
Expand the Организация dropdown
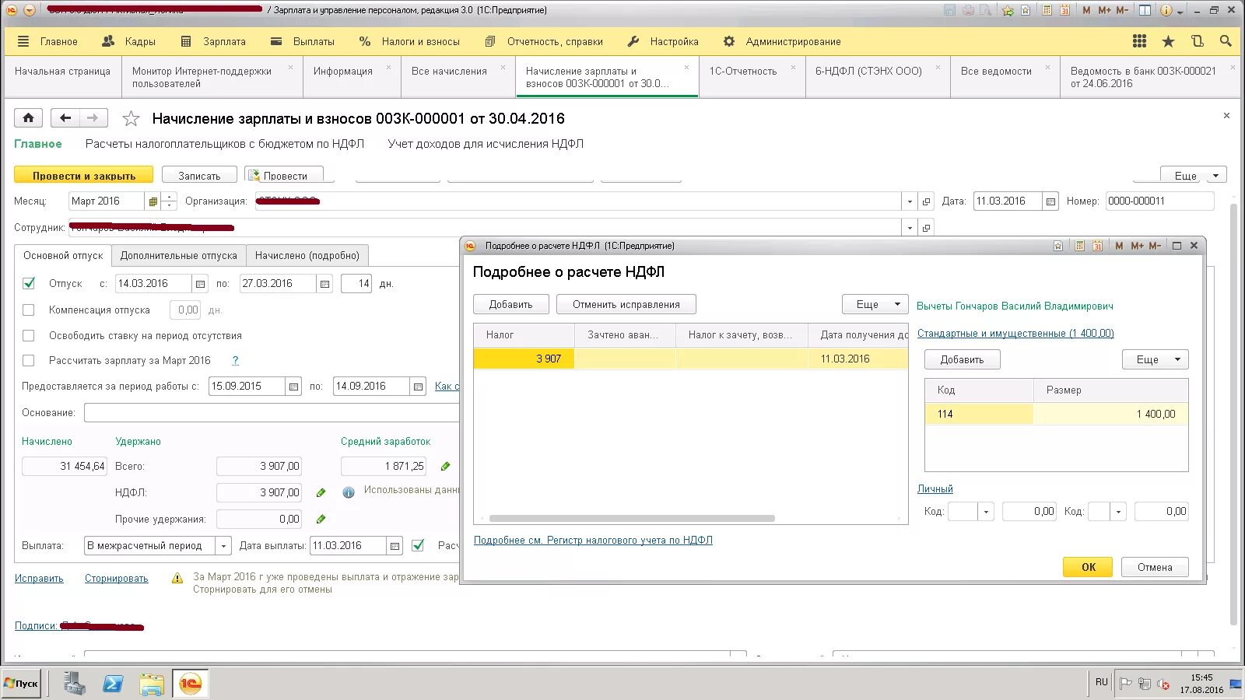pos(910,201)
